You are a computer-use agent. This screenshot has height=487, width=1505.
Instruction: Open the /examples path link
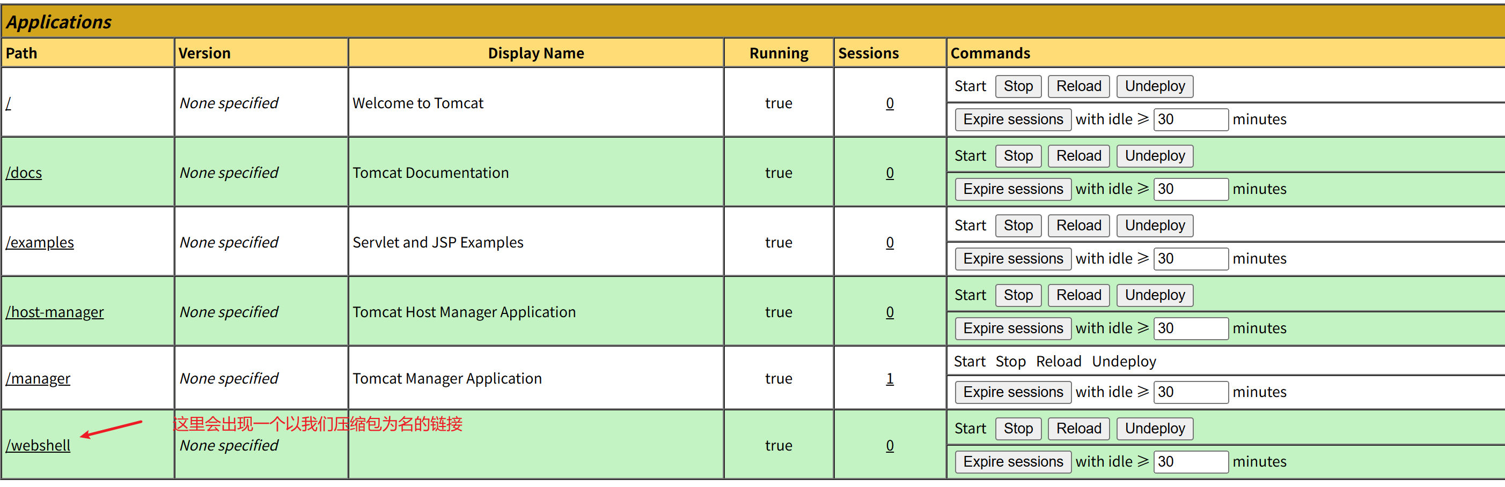(40, 243)
